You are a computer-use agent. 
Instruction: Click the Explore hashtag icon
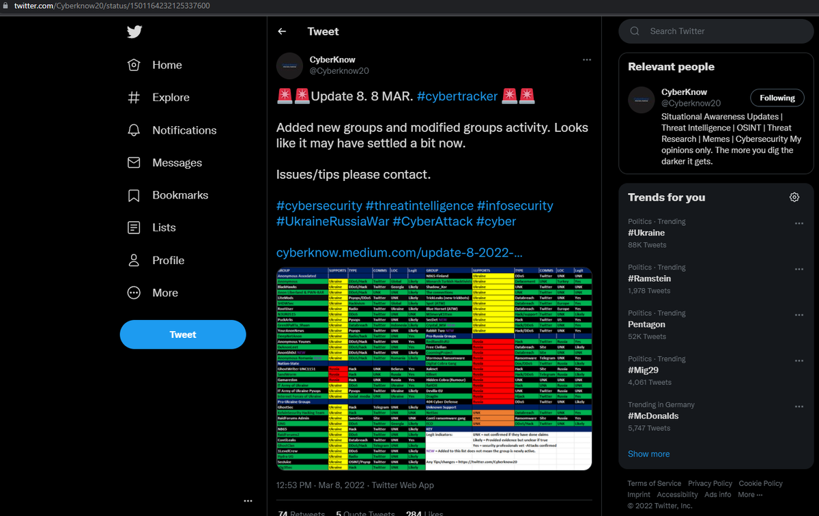(134, 98)
